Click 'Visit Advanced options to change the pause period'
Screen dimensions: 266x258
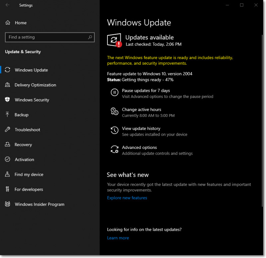pyautogui.click(x=168, y=97)
